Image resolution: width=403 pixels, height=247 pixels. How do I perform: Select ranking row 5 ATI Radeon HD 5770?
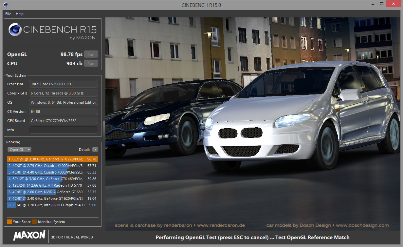52,185
